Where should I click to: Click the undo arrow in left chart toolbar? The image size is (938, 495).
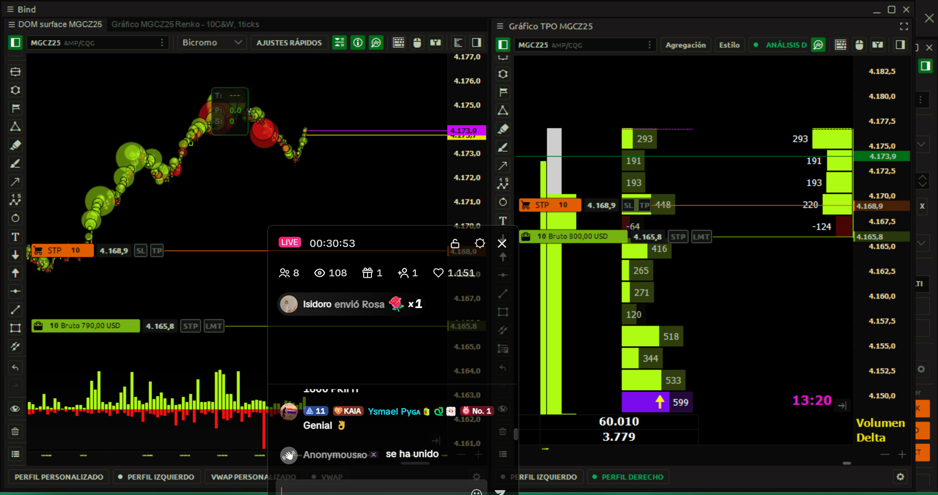tap(15, 368)
